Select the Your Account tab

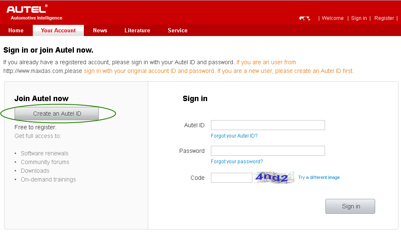(x=58, y=30)
